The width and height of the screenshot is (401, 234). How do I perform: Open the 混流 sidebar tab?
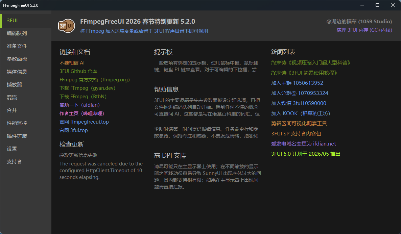coord(26,97)
